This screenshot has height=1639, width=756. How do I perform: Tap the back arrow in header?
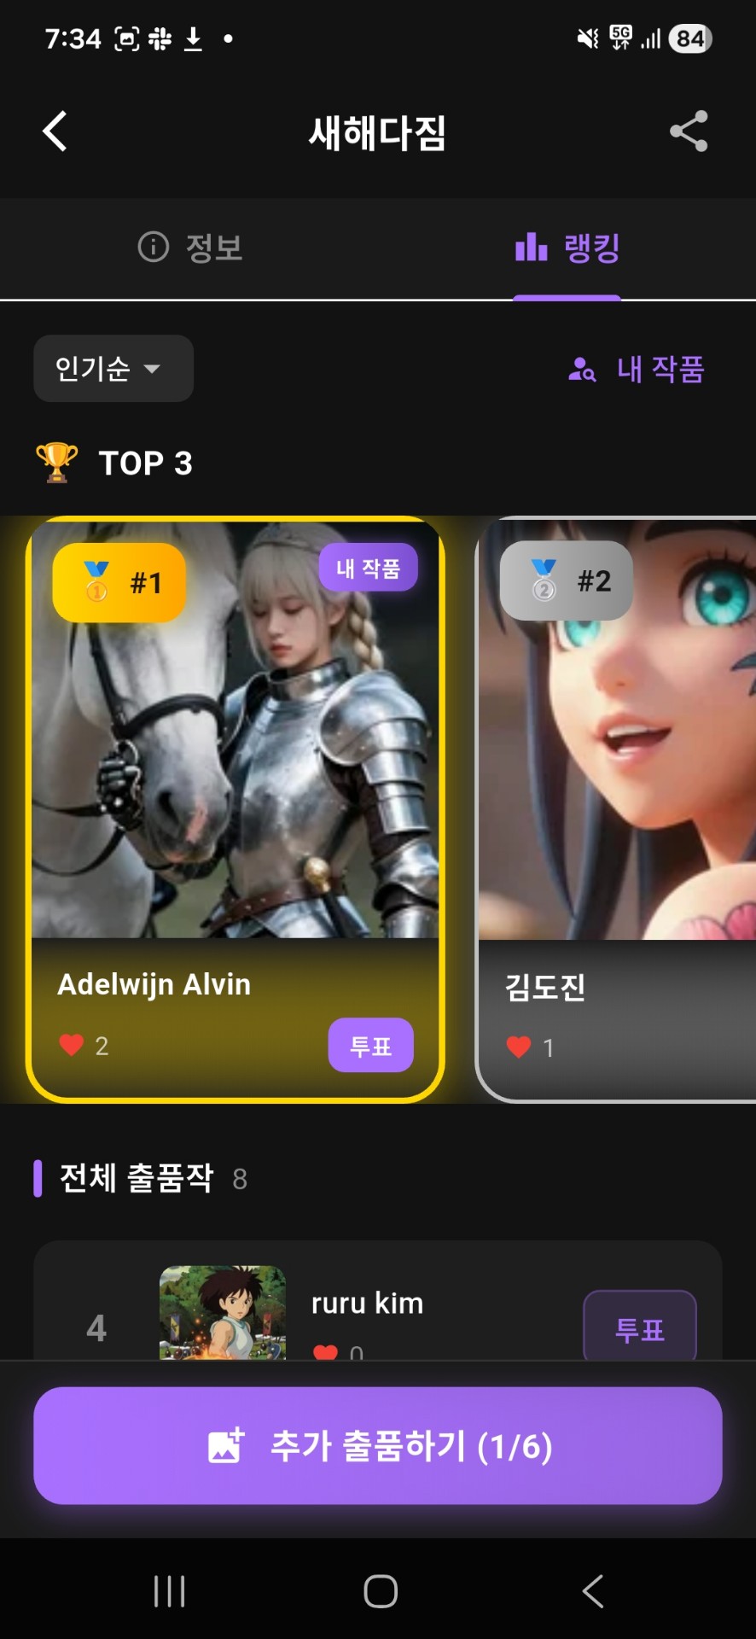tap(55, 131)
